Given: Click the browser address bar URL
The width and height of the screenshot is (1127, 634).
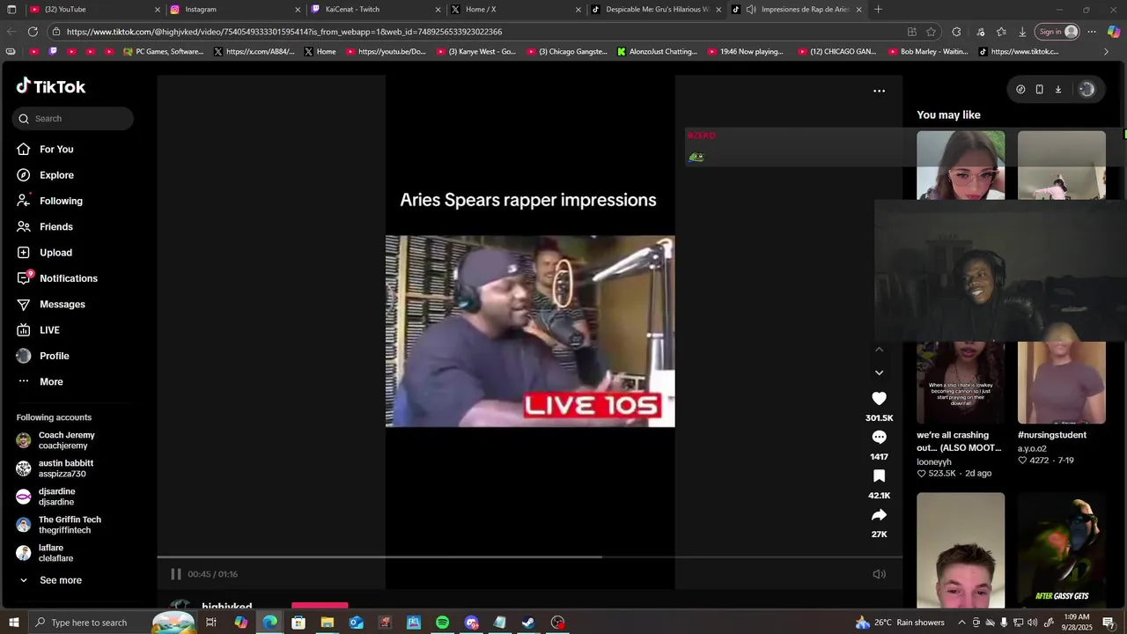Looking at the screenshot, I should point(284,32).
